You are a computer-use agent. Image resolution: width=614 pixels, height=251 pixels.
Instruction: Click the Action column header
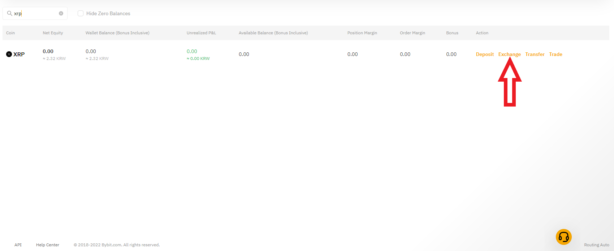point(482,33)
